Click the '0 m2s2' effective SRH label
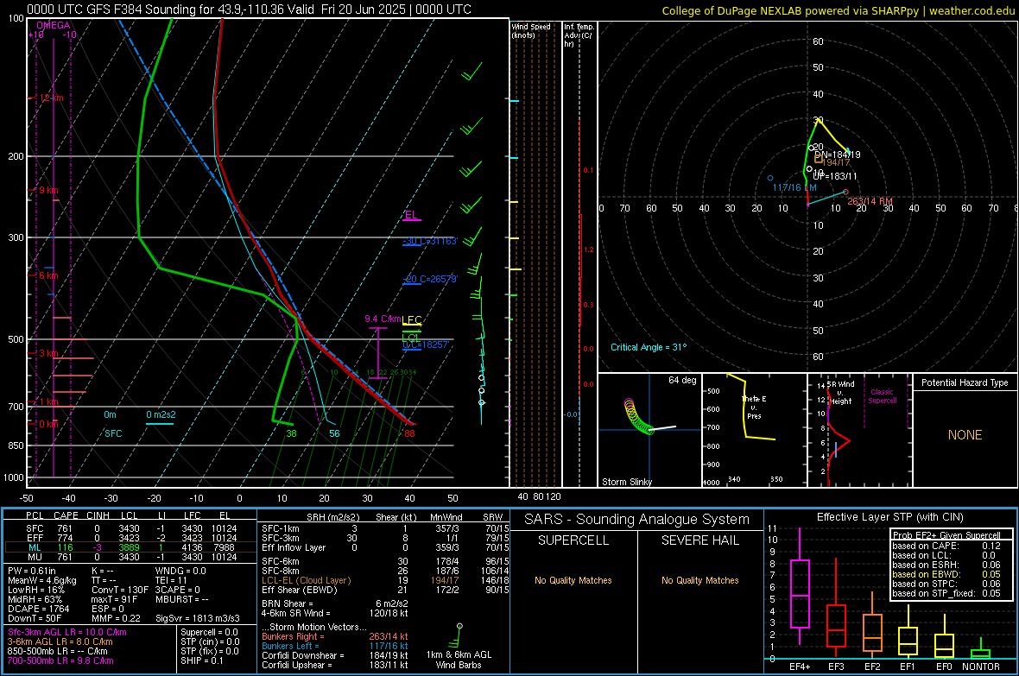This screenshot has width=1019, height=676. pos(161,414)
